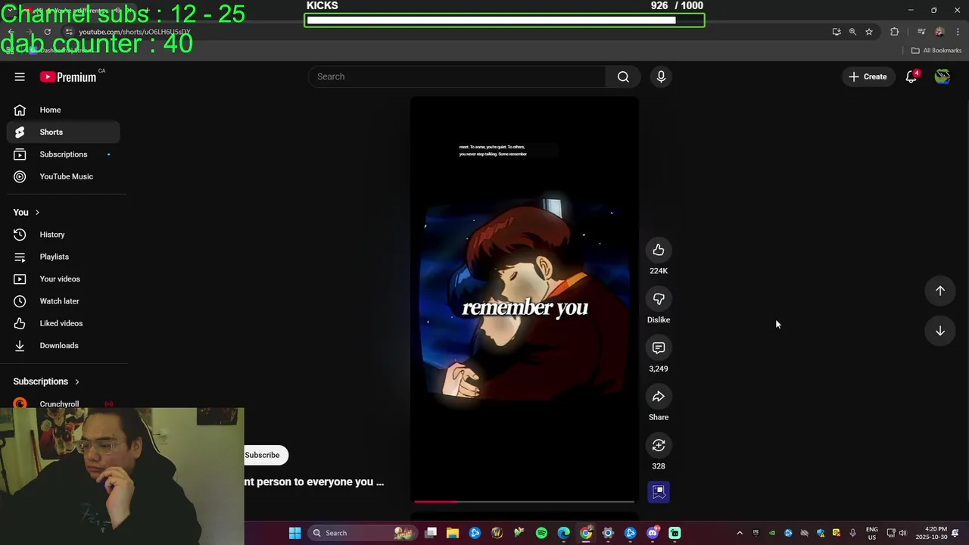Open the Chrome extensions puzzle icon
969x545 pixels.
coord(895,32)
